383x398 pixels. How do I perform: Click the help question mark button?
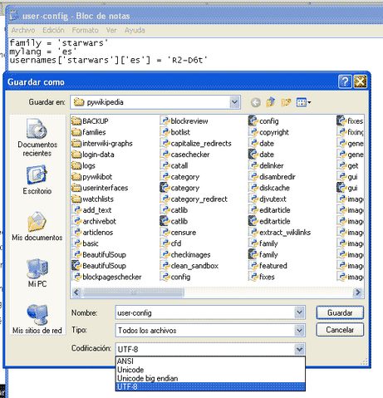coord(345,81)
